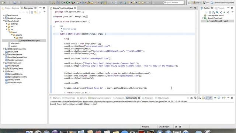The height and width of the screenshot is (133, 236).
Task: Click the New file icon in the main toolbar
Action: pyautogui.click(x=3, y=3)
